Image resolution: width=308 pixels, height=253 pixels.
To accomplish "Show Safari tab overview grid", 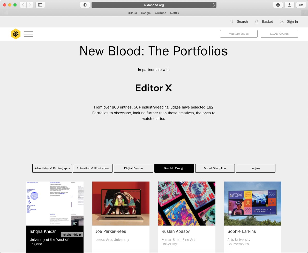I will tap(301, 5).
